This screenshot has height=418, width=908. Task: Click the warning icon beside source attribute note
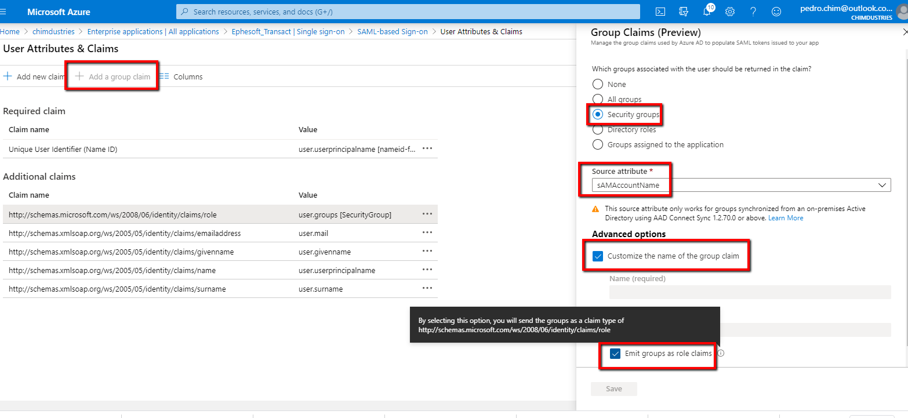tap(595, 209)
